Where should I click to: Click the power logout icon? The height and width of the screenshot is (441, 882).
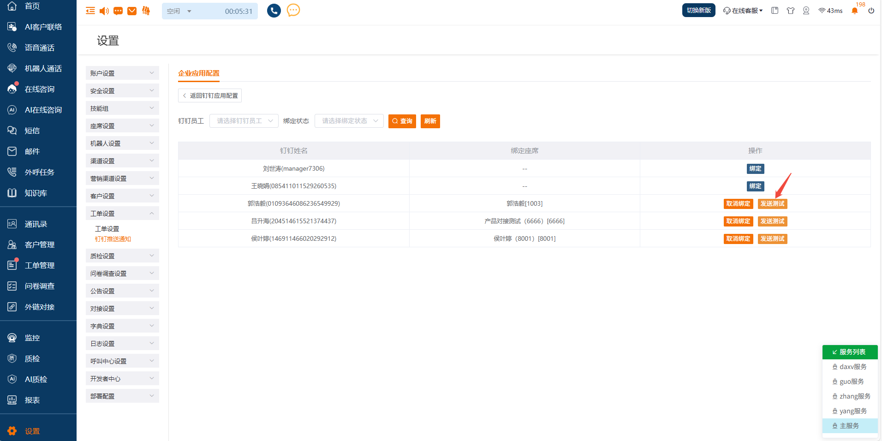(871, 11)
